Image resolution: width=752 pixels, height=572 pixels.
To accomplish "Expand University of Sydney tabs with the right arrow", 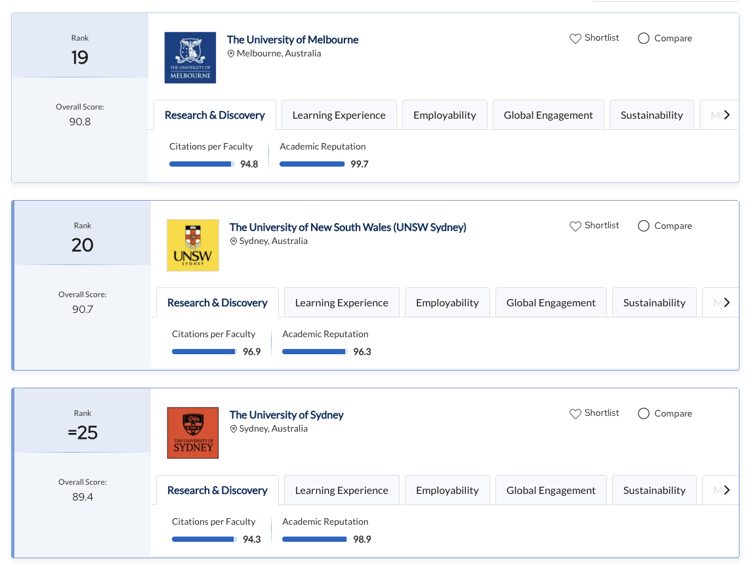I will coord(726,490).
